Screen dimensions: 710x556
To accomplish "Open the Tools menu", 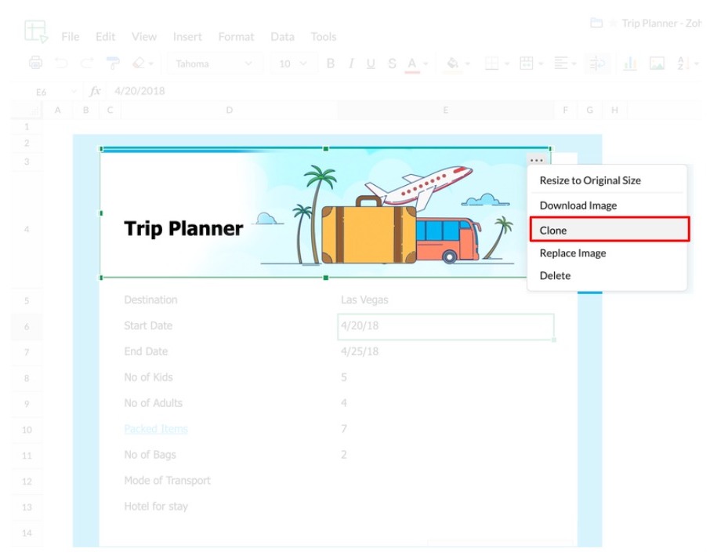I will coord(324,37).
